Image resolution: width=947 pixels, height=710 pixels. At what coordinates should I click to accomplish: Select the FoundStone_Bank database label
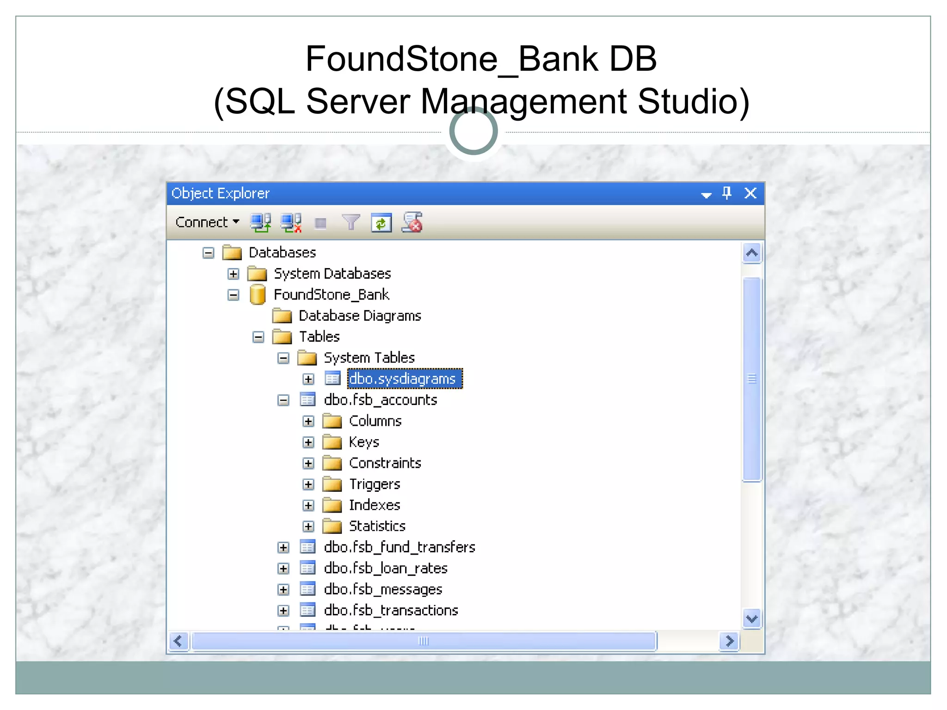tap(332, 294)
